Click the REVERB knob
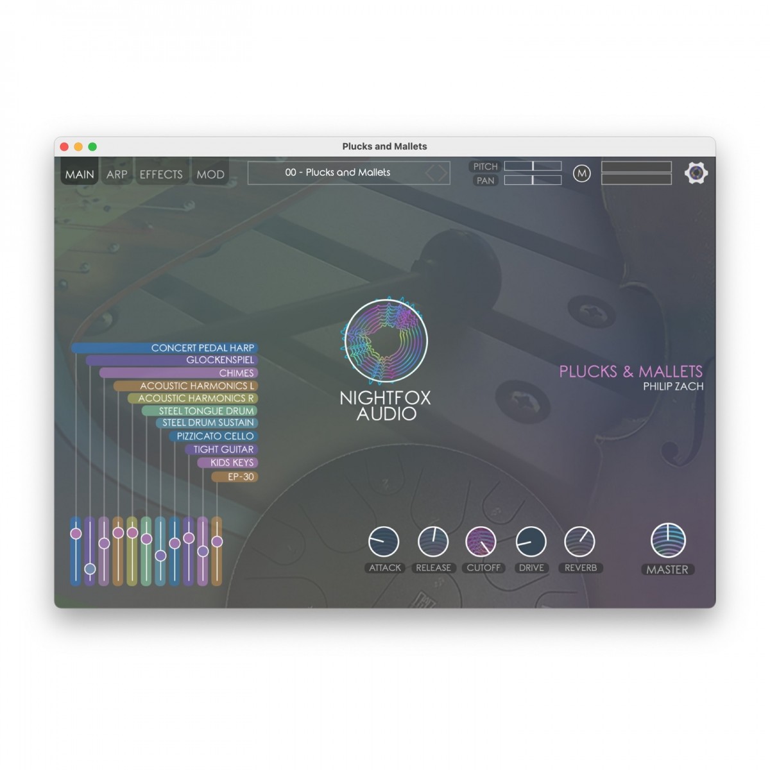Screen dimensions: 770x770 coord(580,542)
